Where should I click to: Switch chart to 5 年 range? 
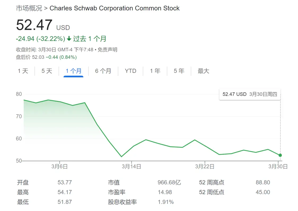point(179,71)
